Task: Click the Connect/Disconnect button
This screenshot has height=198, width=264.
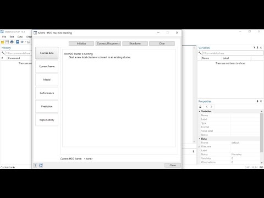Action: [108, 43]
